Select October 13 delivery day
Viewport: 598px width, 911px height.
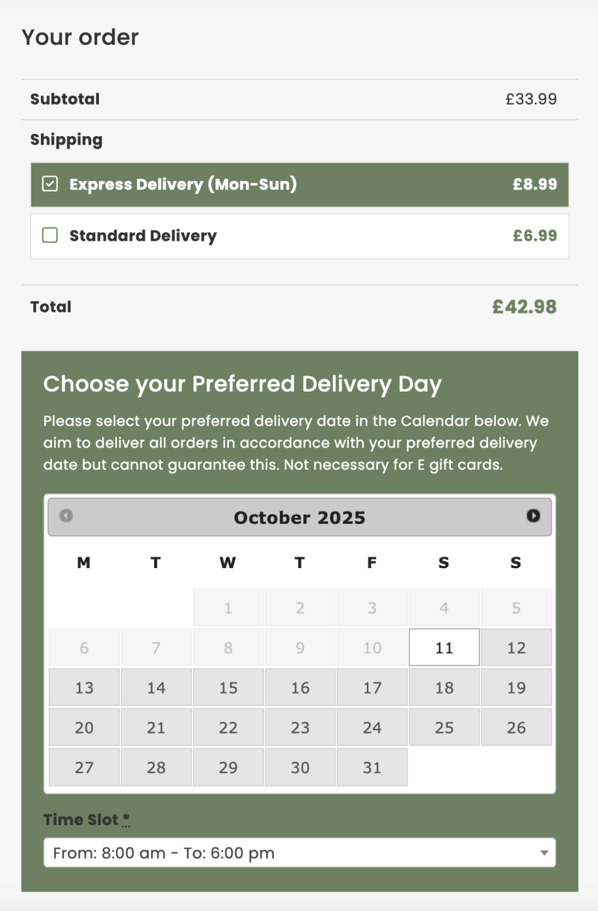tap(84, 688)
